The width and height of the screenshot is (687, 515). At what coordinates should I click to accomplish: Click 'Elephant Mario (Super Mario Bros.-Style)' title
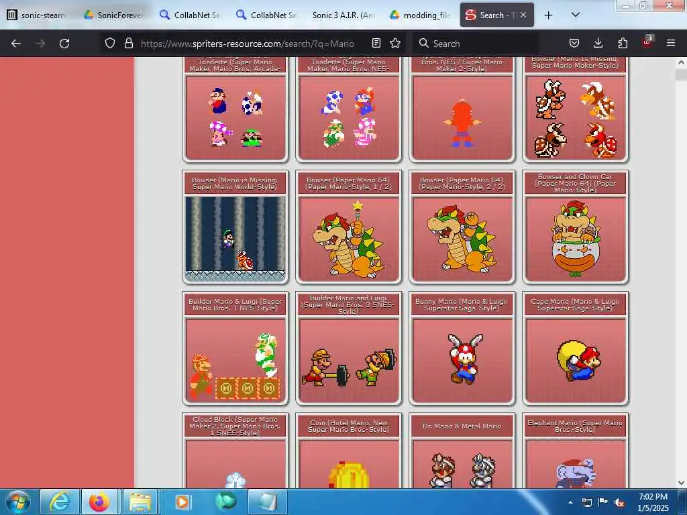[575, 426]
